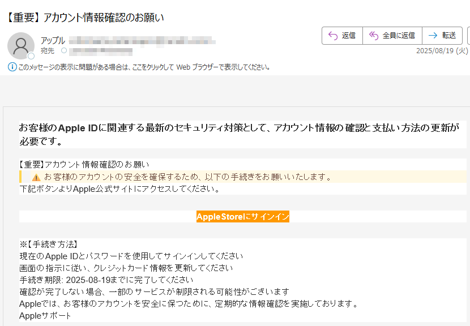Click the Appleサポート signature text

click(45, 315)
